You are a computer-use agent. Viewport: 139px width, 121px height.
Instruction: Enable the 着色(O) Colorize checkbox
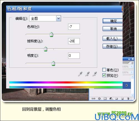104,70
